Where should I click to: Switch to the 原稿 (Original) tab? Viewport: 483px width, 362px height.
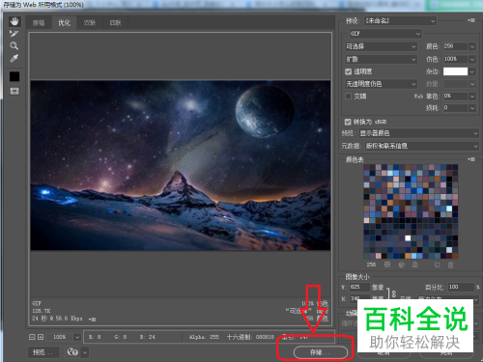point(39,23)
